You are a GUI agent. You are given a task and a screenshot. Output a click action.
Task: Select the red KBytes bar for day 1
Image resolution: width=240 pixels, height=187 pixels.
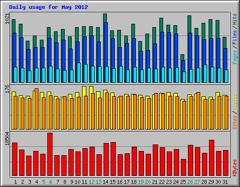pos(15,159)
